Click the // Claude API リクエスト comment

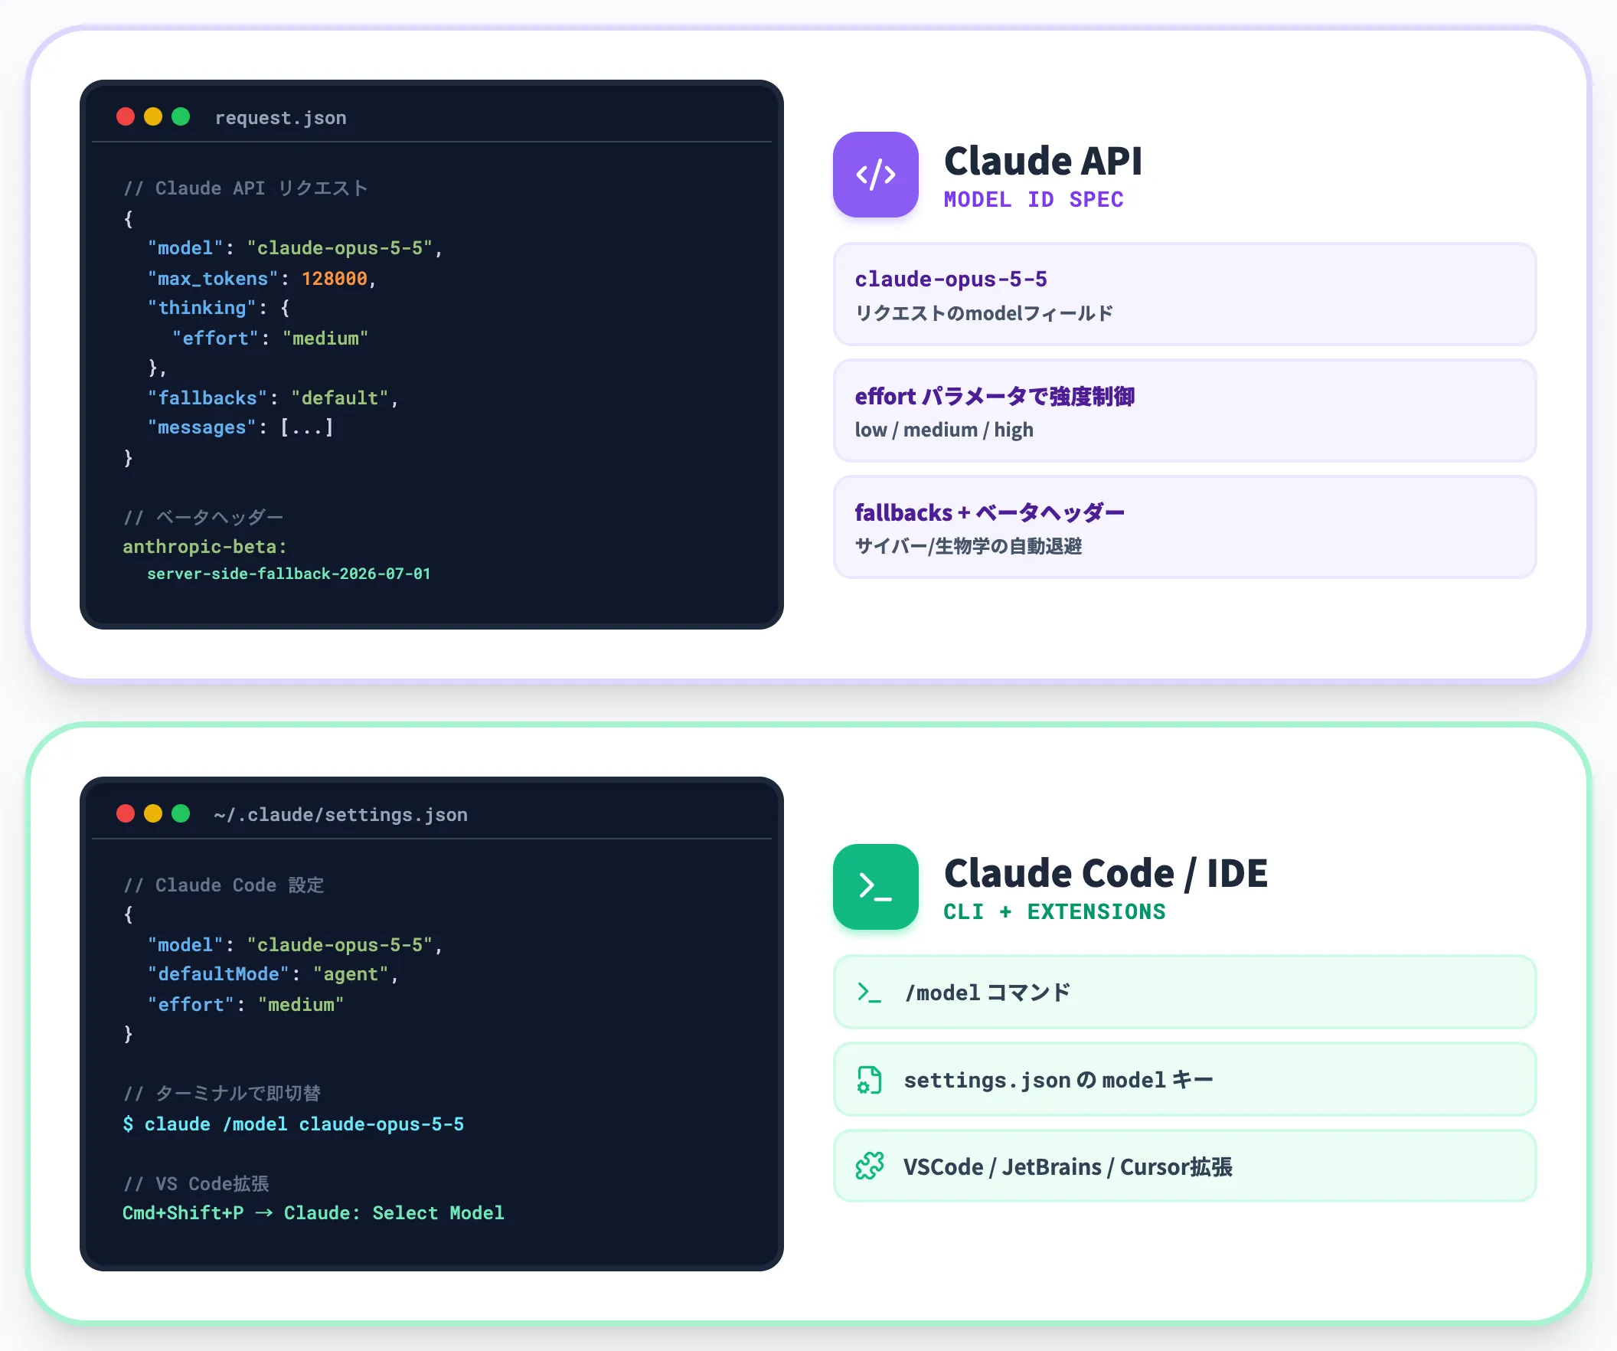[246, 188]
